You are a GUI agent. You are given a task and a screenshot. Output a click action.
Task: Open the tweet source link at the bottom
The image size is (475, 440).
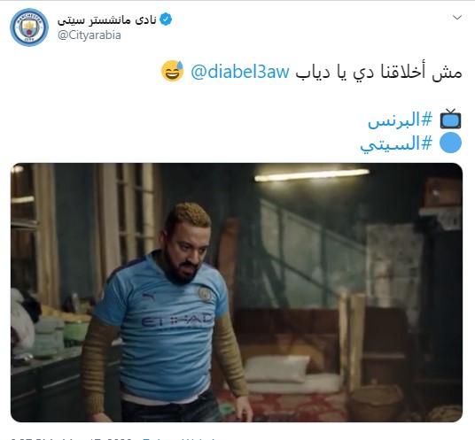[179, 438]
